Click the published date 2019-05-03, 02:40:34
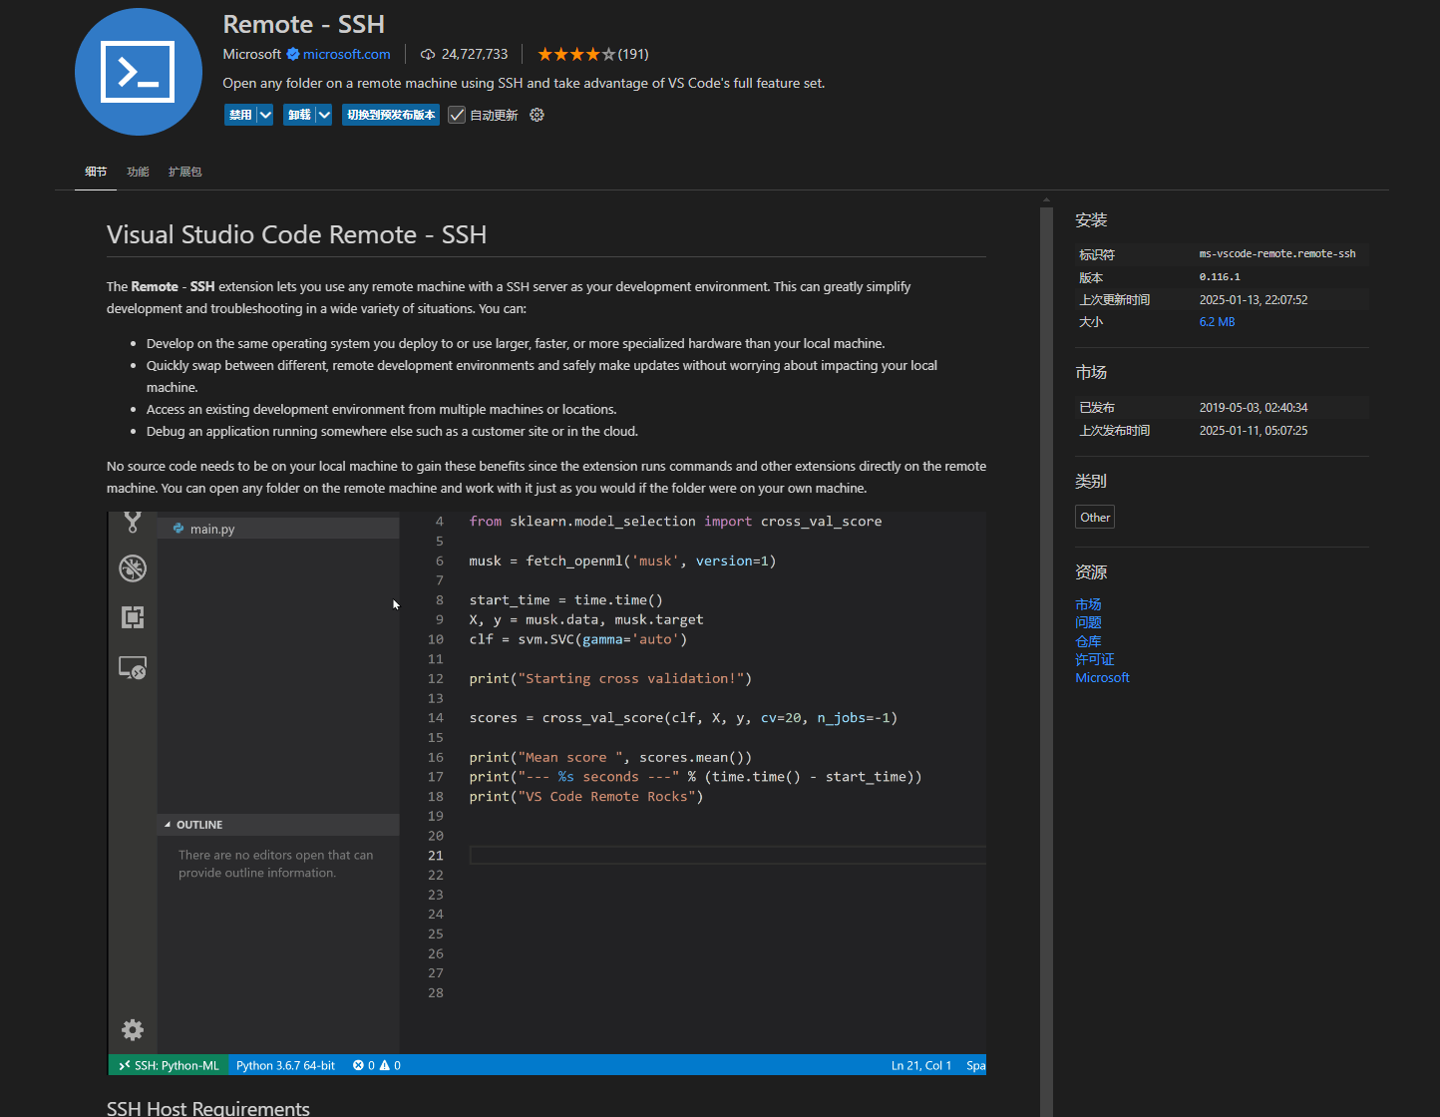The height and width of the screenshot is (1117, 1440). click(1254, 407)
